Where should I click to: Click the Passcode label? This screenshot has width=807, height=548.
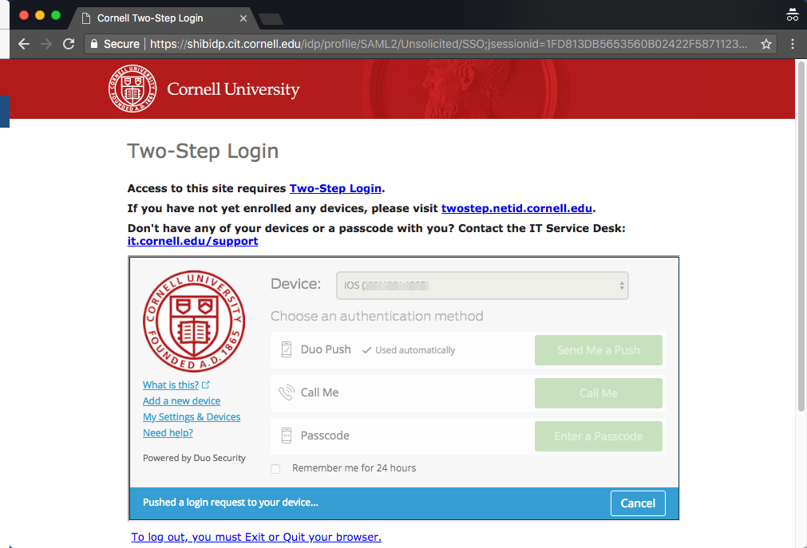tap(325, 436)
